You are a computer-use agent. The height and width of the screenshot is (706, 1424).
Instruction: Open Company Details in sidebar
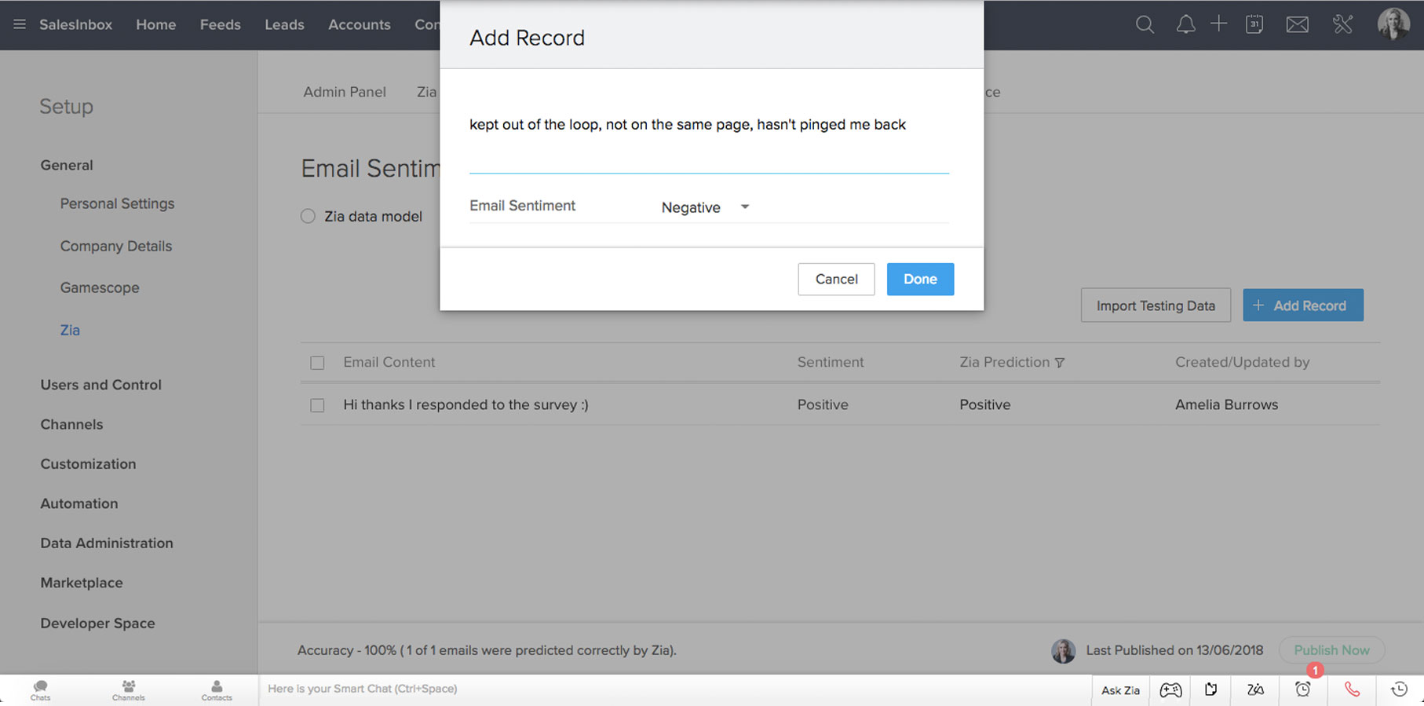pyautogui.click(x=116, y=246)
